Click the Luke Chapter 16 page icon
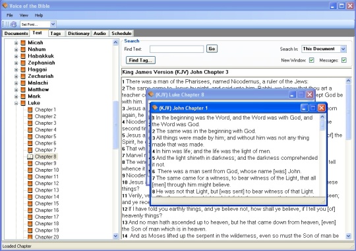Image resolution: width=356 pixels, height=251 pixels. (30, 210)
